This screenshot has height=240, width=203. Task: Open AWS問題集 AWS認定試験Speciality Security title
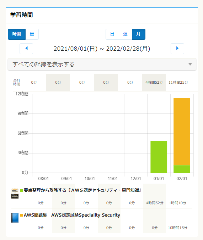click(x=72, y=215)
